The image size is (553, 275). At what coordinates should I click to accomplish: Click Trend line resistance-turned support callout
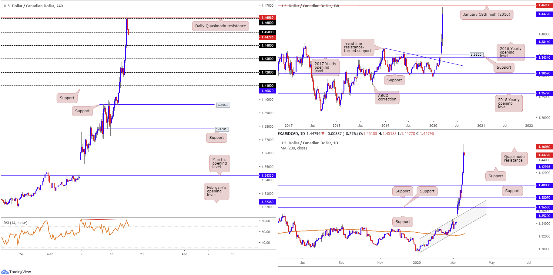click(357, 47)
